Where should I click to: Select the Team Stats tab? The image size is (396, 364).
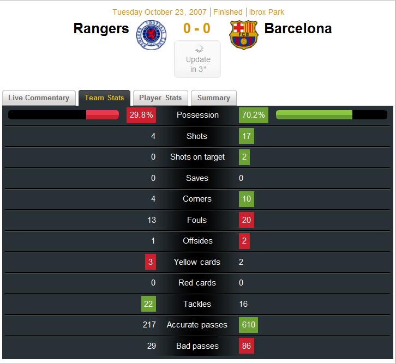click(x=104, y=98)
